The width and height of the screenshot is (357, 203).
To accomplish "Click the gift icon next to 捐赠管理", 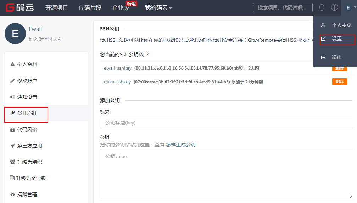I will (x=12, y=195).
